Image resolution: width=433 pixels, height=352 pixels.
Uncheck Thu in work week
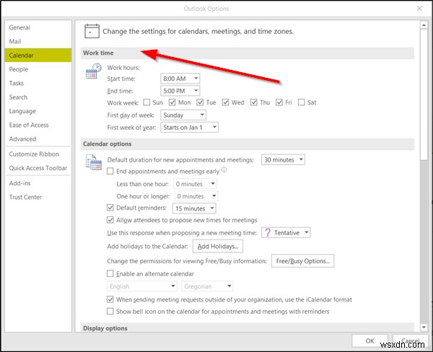pyautogui.click(x=254, y=102)
